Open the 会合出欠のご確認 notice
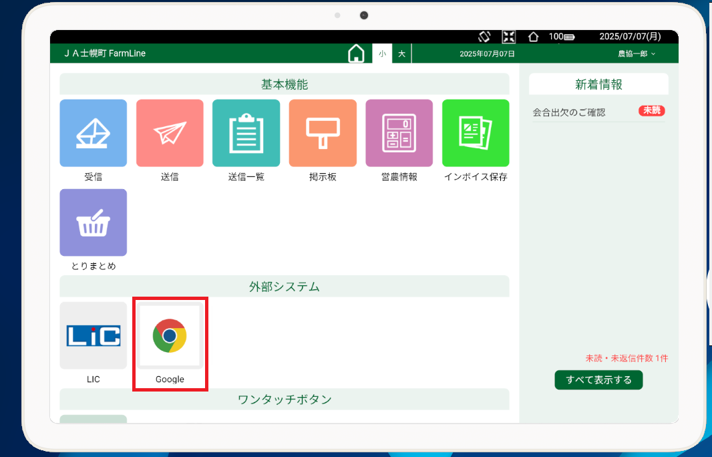712x457 pixels. [569, 112]
